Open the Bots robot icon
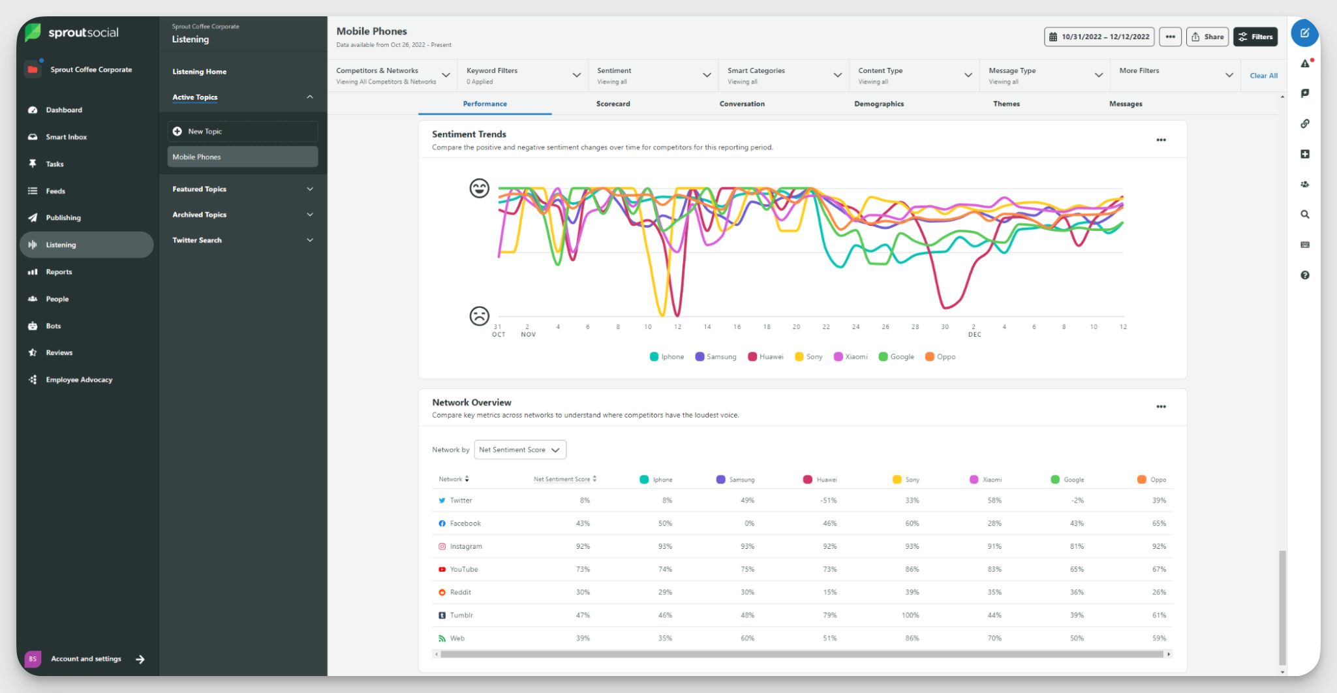The width and height of the screenshot is (1337, 693). point(33,326)
